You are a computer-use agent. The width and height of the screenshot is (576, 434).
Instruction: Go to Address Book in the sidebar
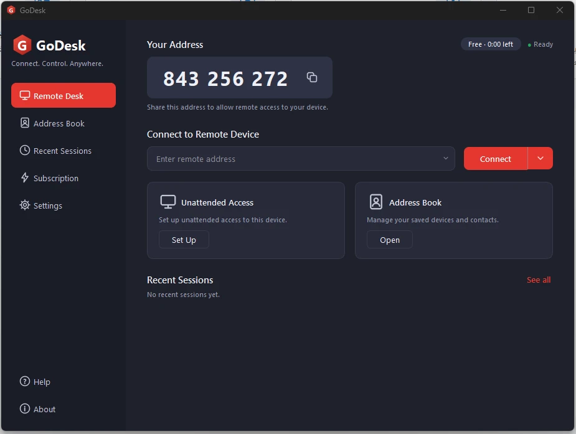click(x=64, y=123)
